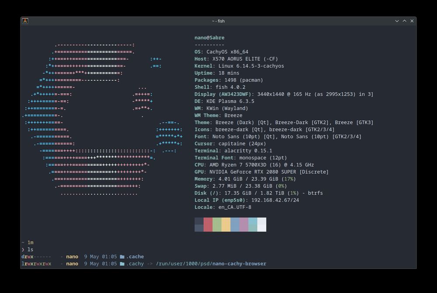
Task: Click the yellow color swatch
Action: 226,224
